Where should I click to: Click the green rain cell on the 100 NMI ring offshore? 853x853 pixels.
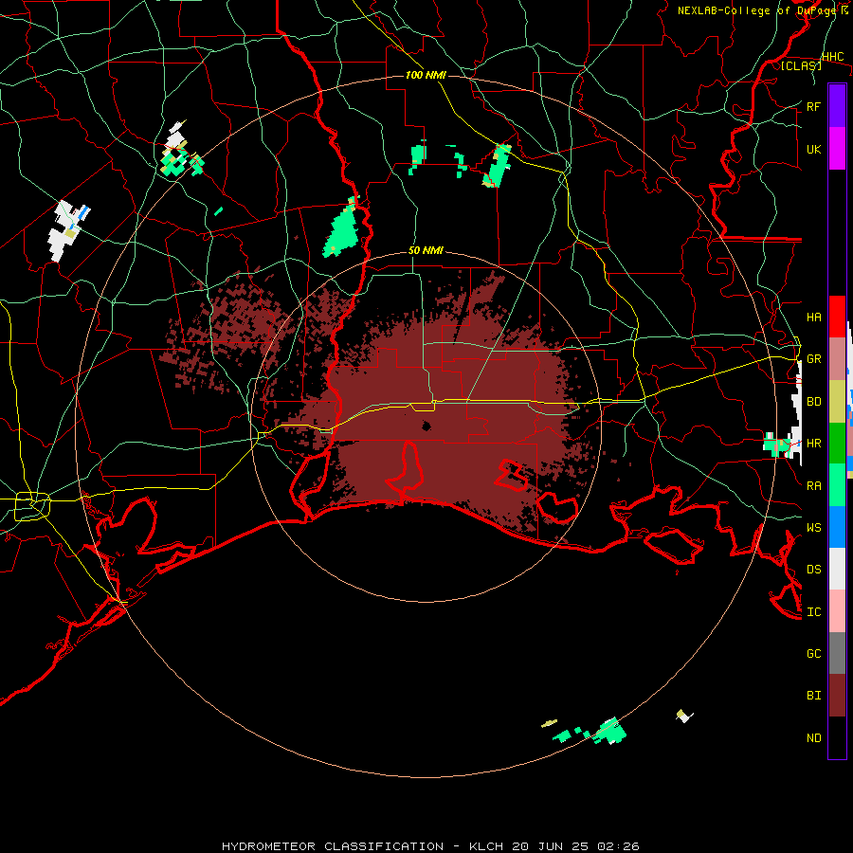[x=609, y=731]
